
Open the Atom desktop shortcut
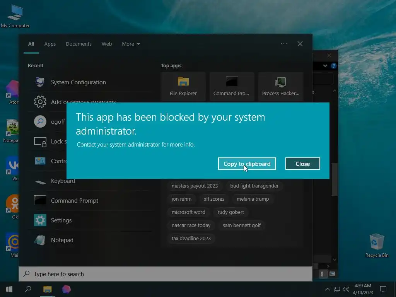[13, 92]
